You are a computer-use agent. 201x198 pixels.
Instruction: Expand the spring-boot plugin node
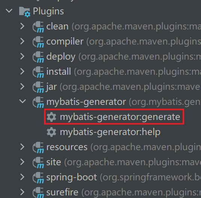(22, 177)
